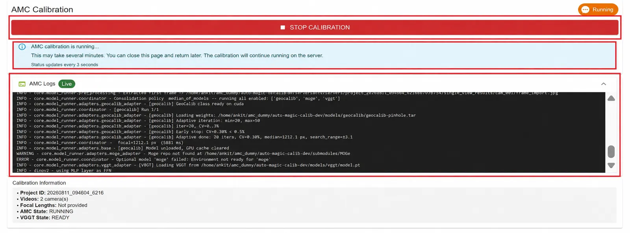
Task: Click the 'Early stop: CV=0.30% < 0.5%' log line
Action: pyautogui.click(x=130, y=132)
